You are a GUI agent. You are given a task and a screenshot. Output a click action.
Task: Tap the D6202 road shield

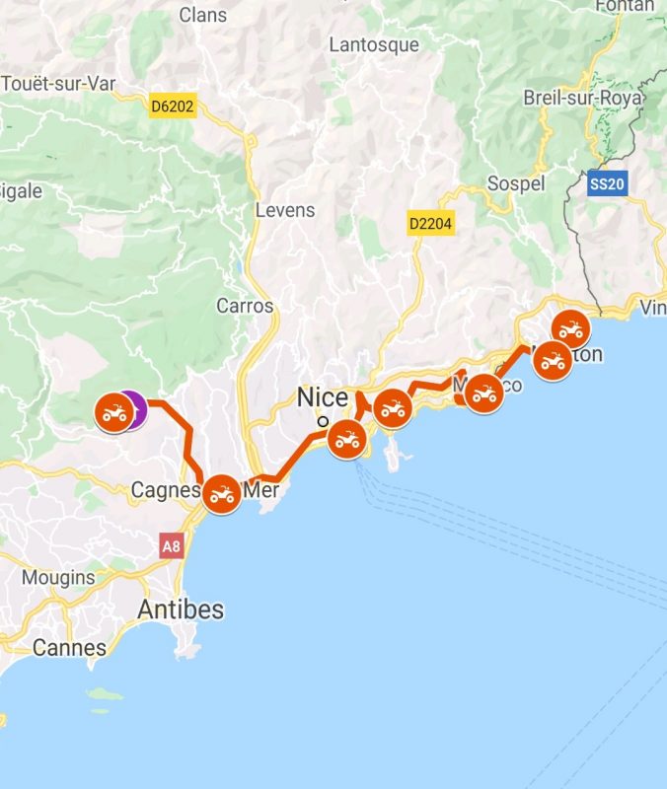173,107
